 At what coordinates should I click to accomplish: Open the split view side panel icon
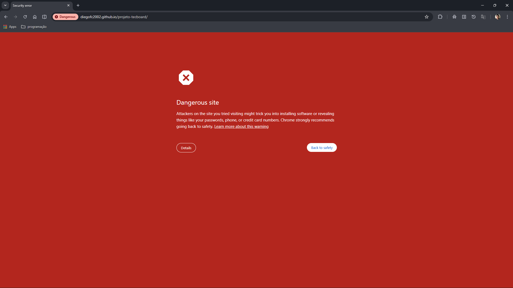pyautogui.click(x=44, y=17)
